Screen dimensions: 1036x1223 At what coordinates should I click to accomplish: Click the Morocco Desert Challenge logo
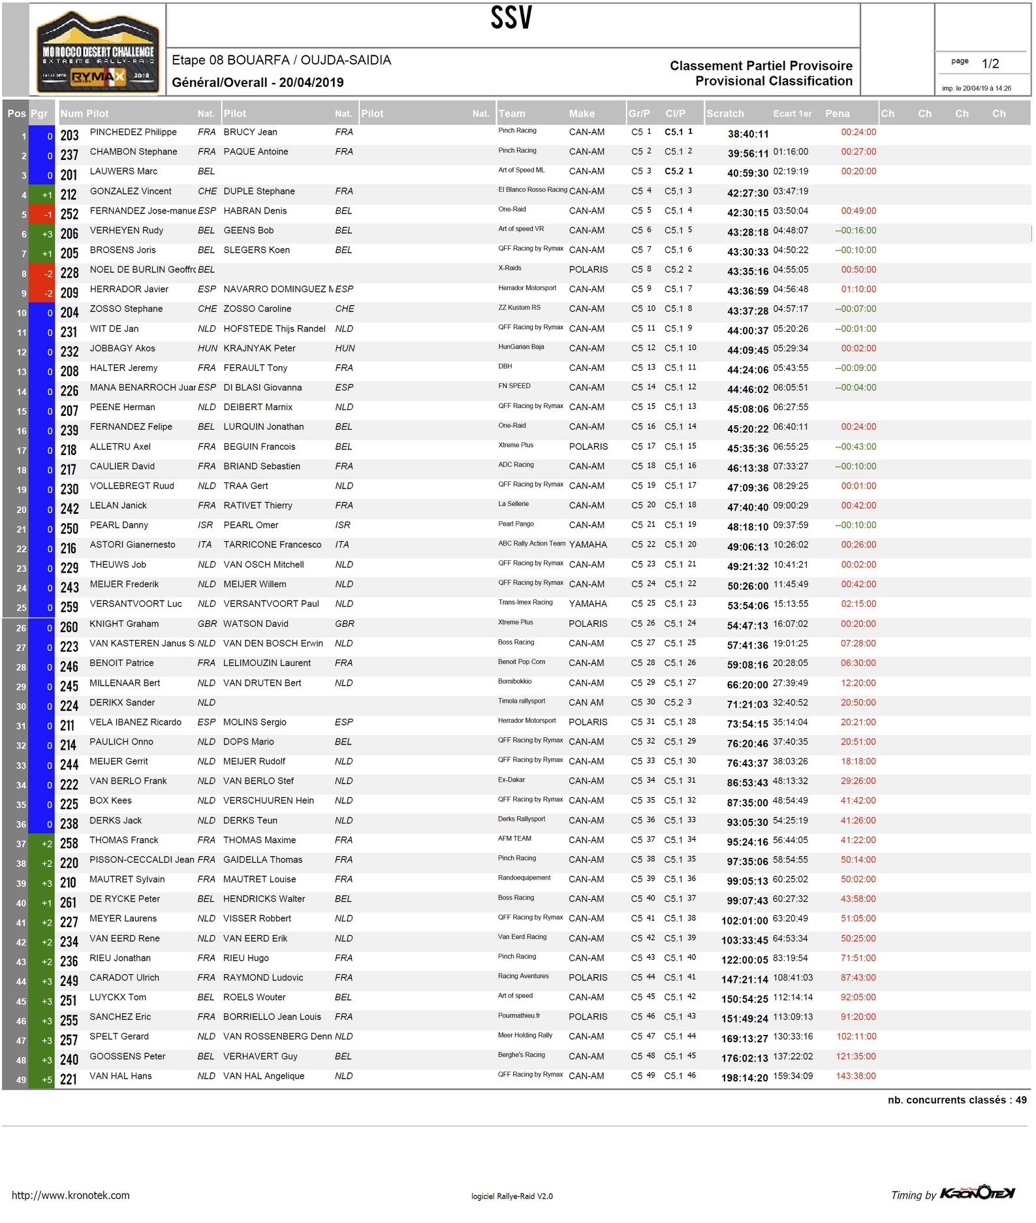[98, 51]
